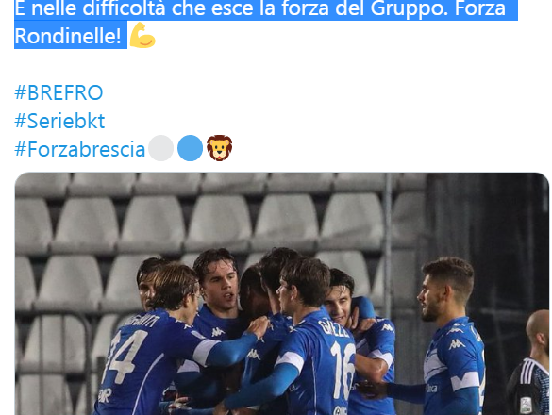The image size is (552, 415).
Task: Click the white armband on number 14's sleeve
Action: [x=206, y=350]
